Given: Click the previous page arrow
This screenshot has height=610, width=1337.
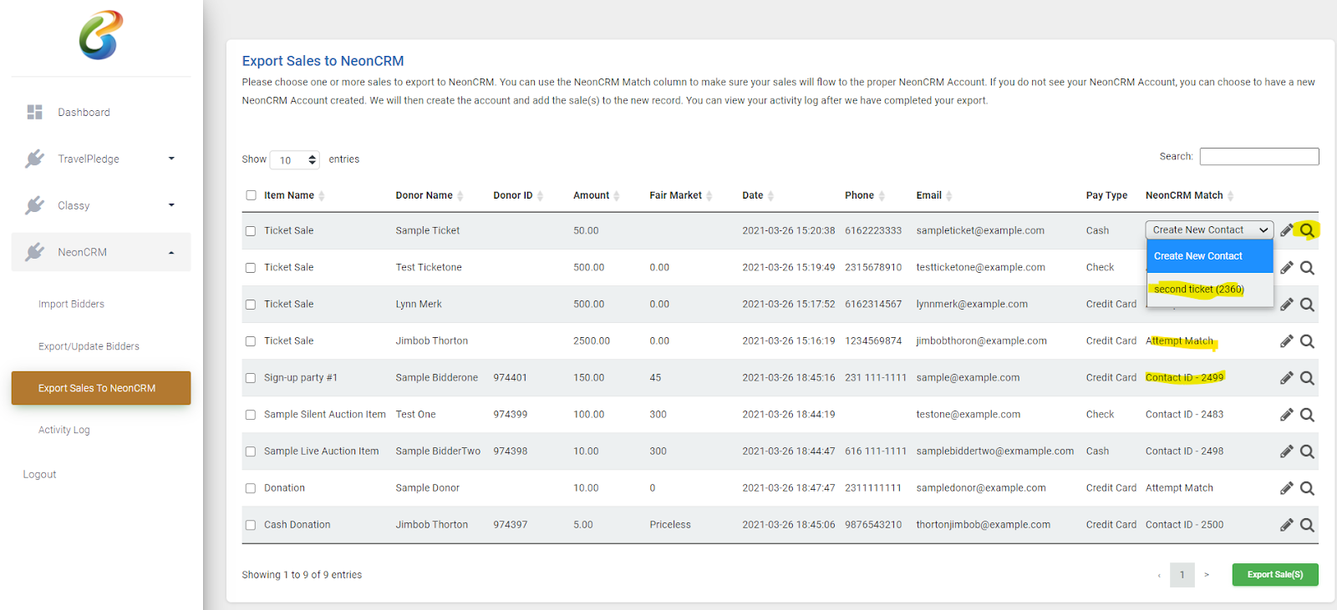Looking at the screenshot, I should pyautogui.click(x=1159, y=575).
